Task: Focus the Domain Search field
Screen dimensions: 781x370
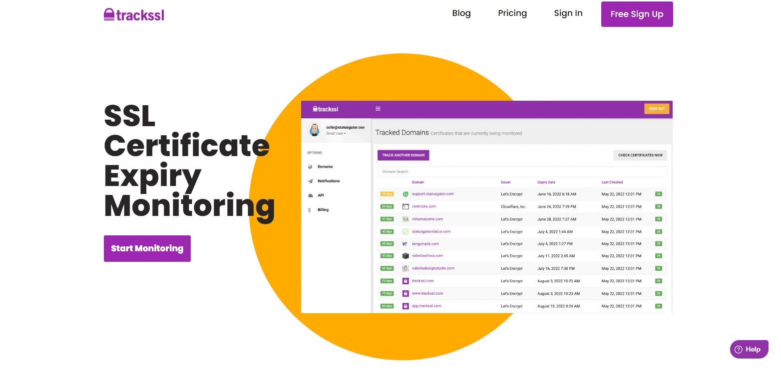Action: coord(522,172)
